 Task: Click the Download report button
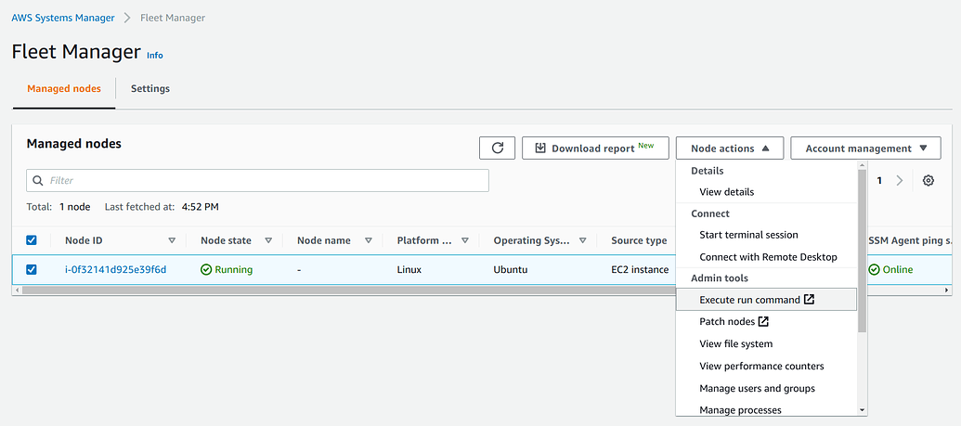(x=595, y=148)
